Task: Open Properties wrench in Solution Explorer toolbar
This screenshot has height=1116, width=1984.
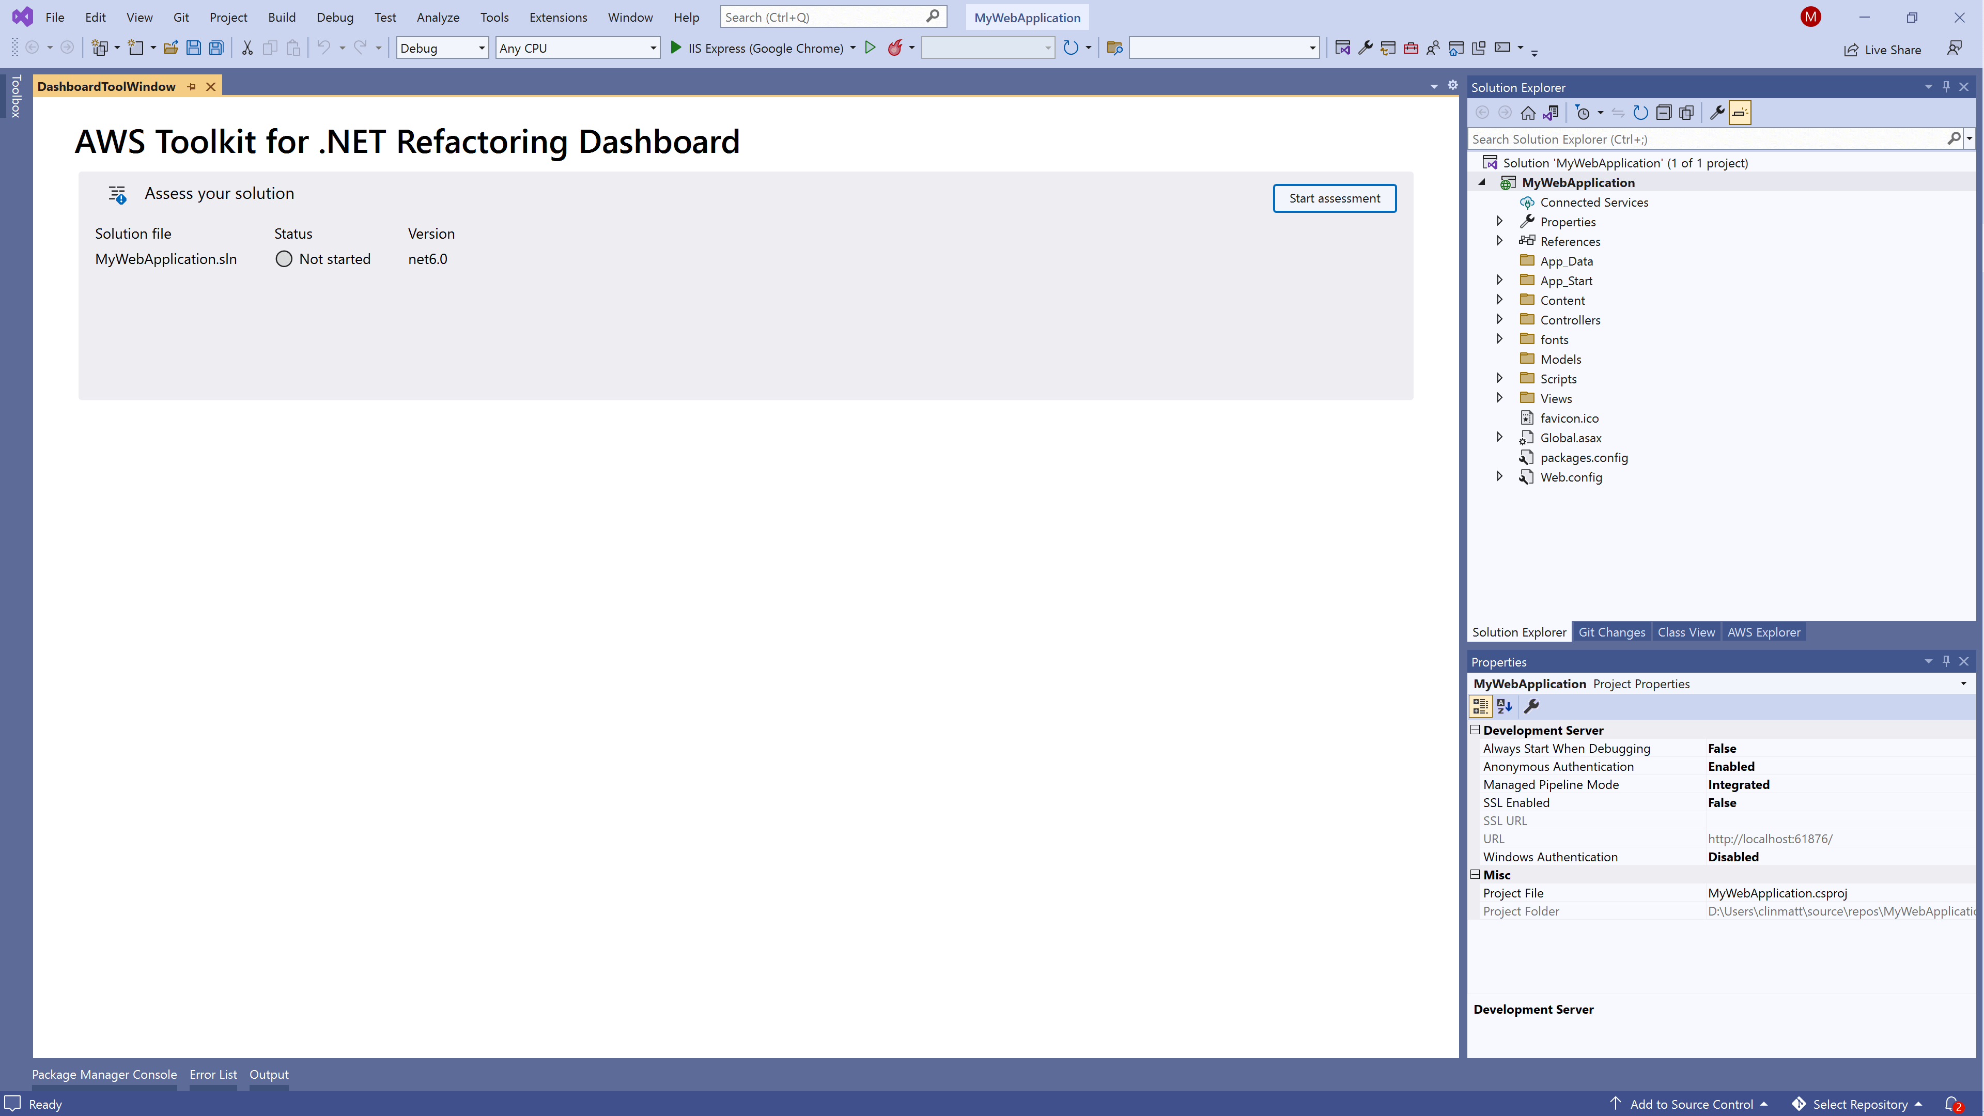Action: [x=1717, y=113]
